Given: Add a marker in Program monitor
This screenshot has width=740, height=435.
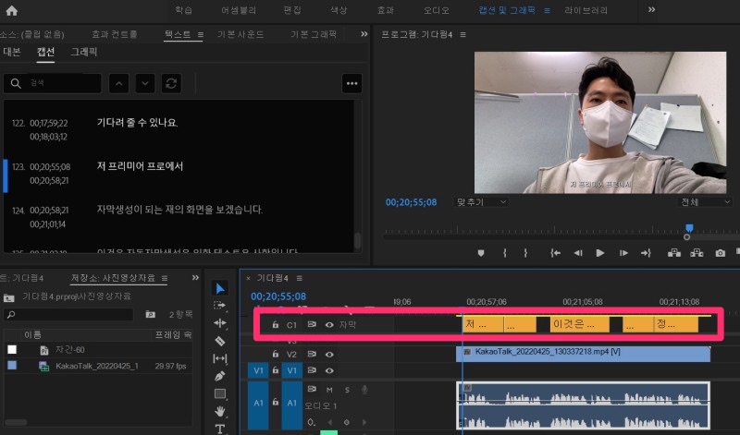Looking at the screenshot, I should click(x=481, y=253).
